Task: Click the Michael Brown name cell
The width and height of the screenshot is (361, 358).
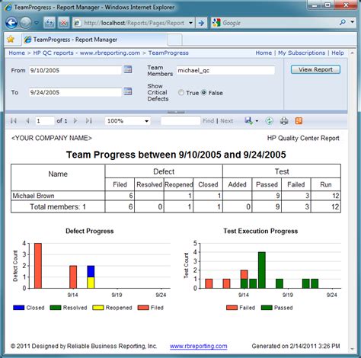Action: click(58, 196)
